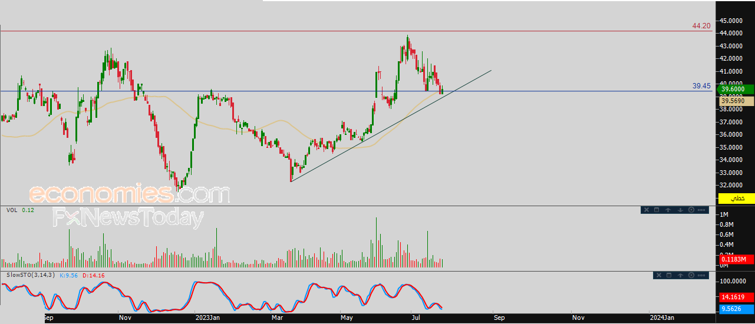Move the VOL panel down
755x324 pixels.
pyautogui.click(x=680, y=210)
